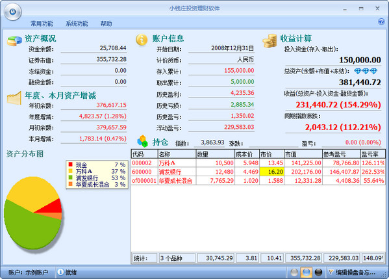The image size is (389, 279).
Task: Click the asset distribution pie chart
Action: (32, 213)
